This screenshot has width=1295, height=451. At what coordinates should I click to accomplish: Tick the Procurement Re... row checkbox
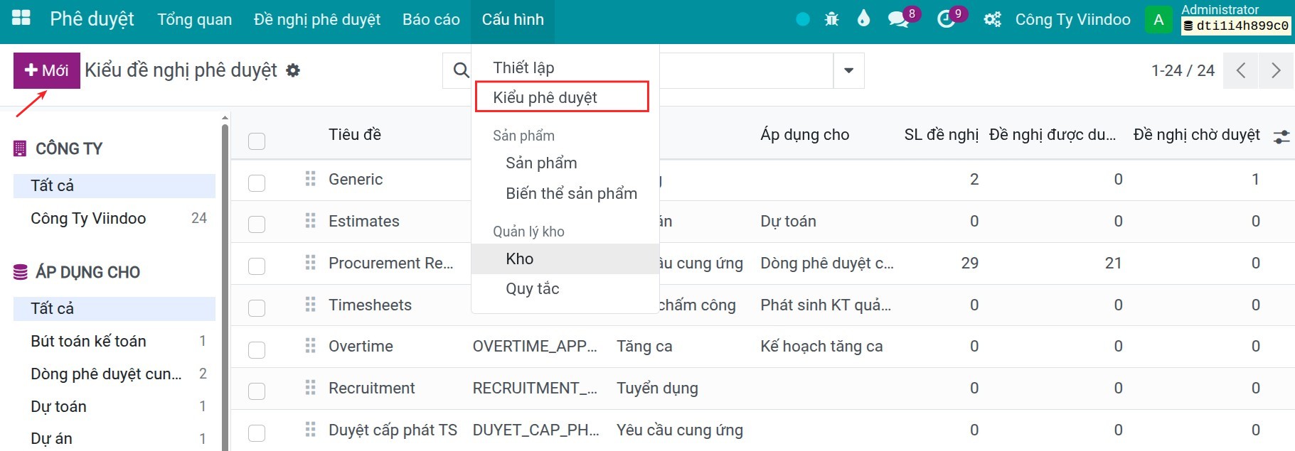tap(257, 266)
